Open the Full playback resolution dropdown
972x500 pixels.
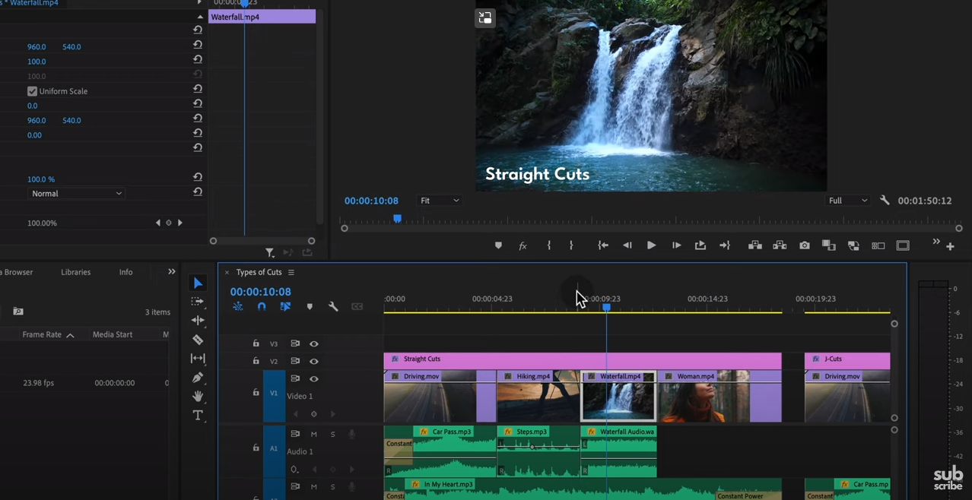[x=847, y=201]
